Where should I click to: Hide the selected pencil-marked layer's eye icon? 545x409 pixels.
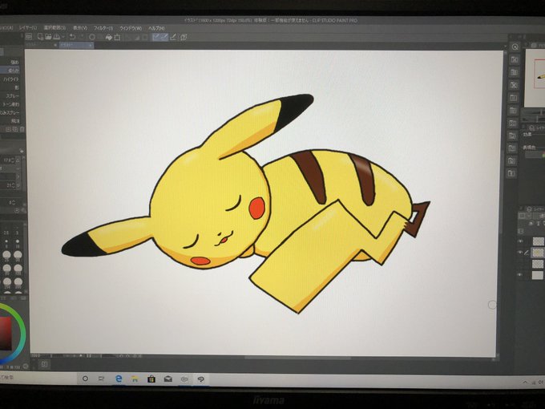pyautogui.click(x=520, y=253)
